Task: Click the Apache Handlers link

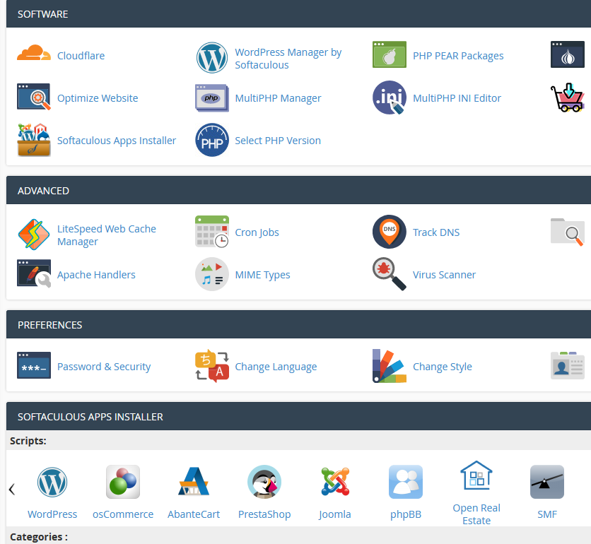Action: tap(96, 274)
